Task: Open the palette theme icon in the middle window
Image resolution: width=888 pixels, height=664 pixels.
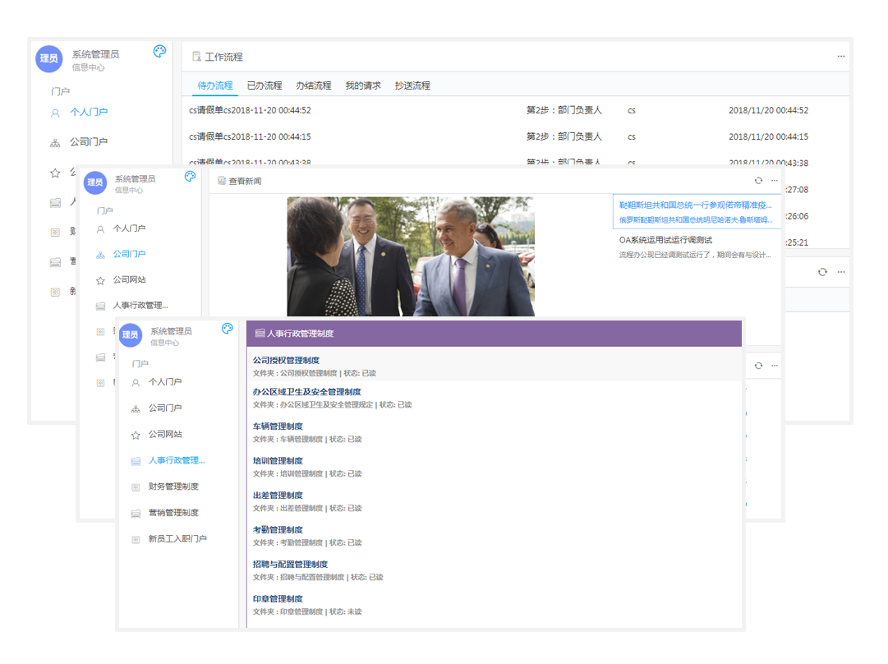Action: (191, 176)
